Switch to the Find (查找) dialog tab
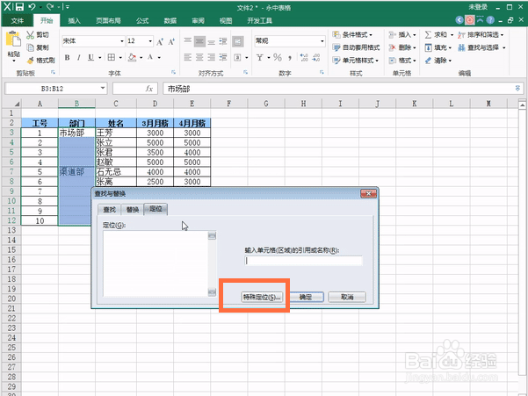528x396 pixels. click(109, 210)
